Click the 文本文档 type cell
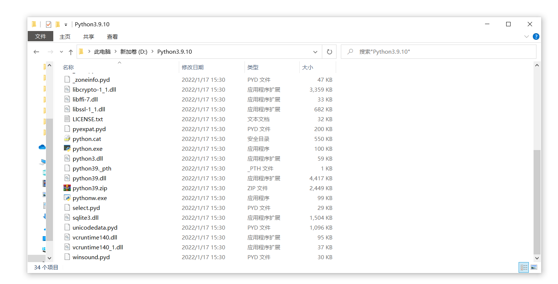558x284 pixels. point(258,119)
